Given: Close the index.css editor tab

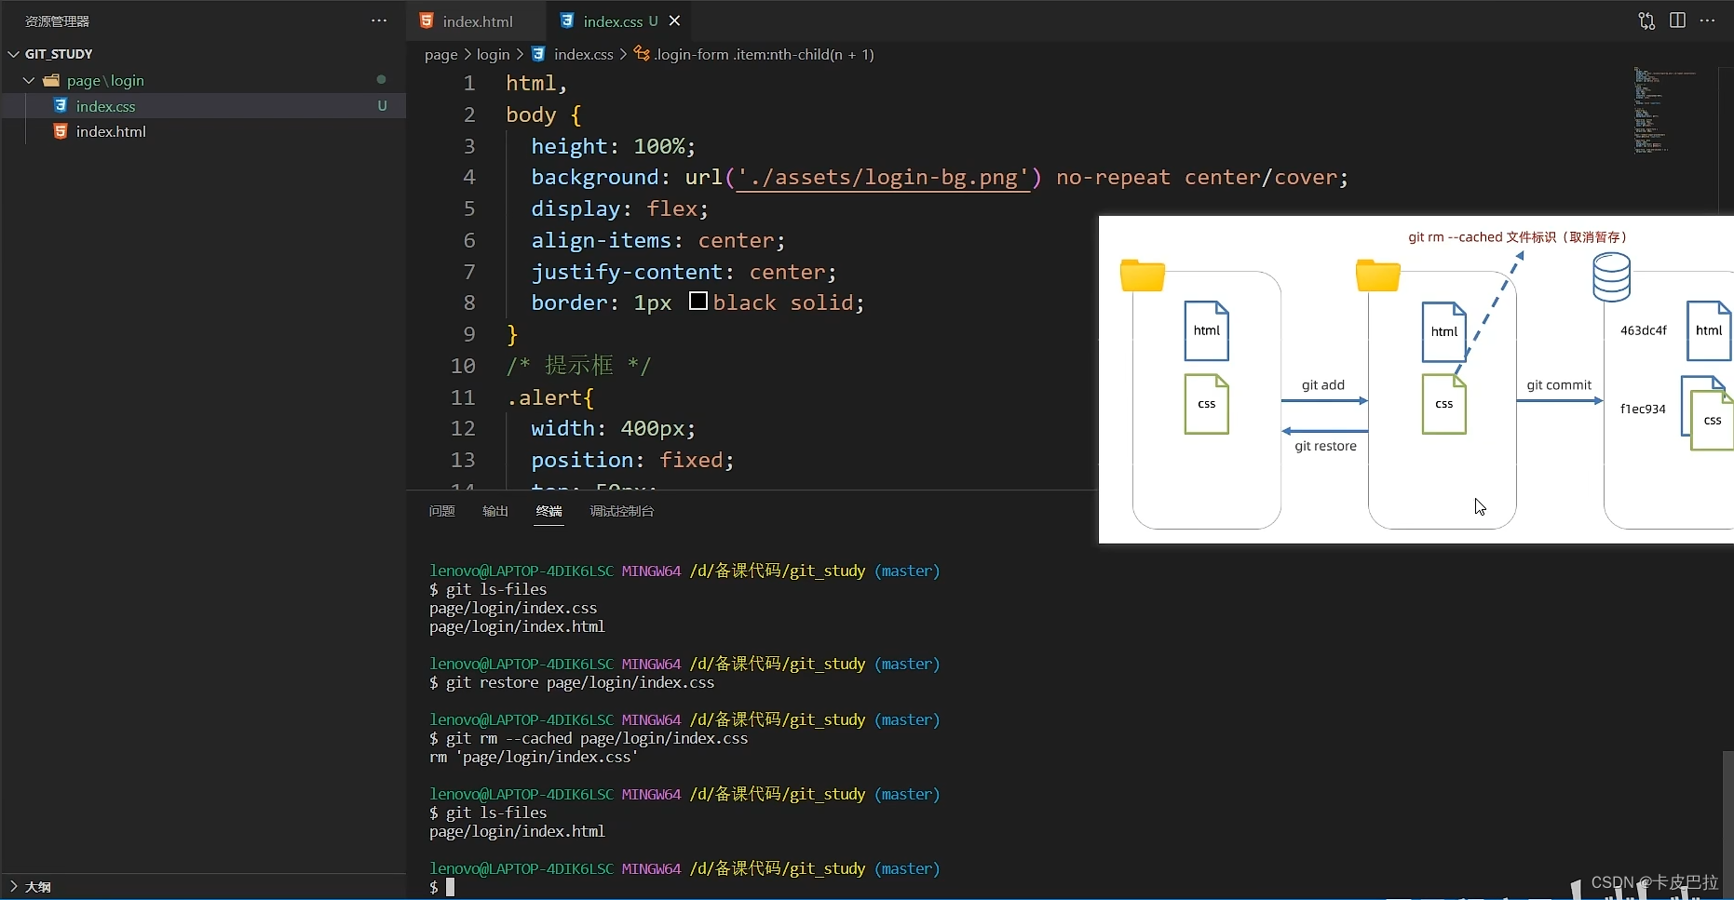Looking at the screenshot, I should pyautogui.click(x=675, y=20).
